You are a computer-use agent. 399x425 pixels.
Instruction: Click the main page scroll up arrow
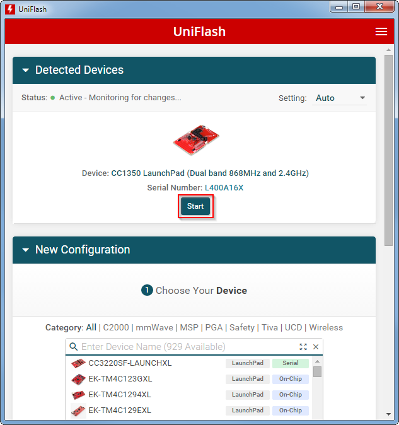click(388, 50)
